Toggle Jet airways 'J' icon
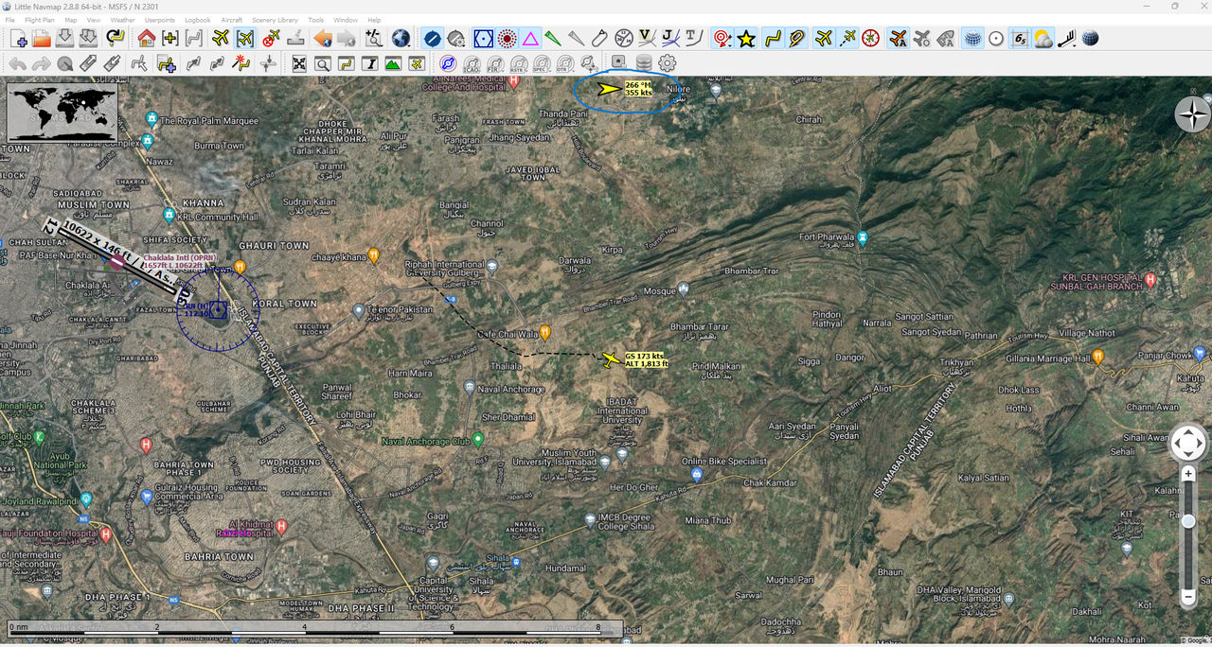Viewport: 1212px width, 647px height. pos(670,39)
